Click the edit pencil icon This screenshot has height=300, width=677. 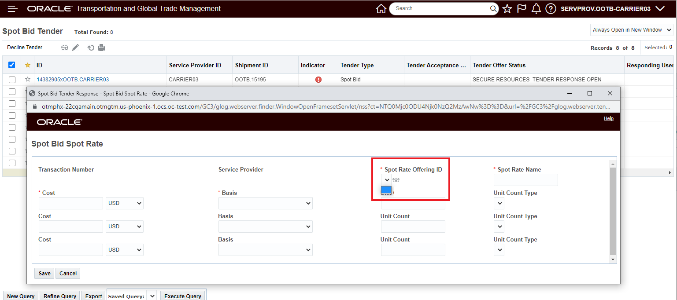(x=75, y=48)
